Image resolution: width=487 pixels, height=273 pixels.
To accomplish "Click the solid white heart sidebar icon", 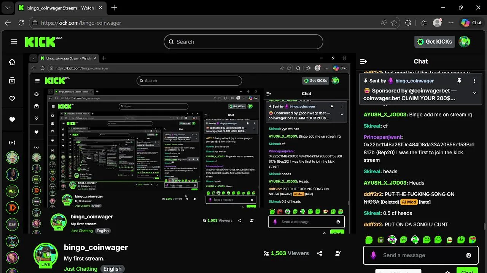I will pyautogui.click(x=12, y=119).
